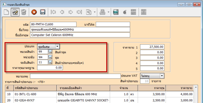This screenshot has height=103, width=203.
Task: Click the bomb icon in toolbar
Action: click(x=125, y=12)
